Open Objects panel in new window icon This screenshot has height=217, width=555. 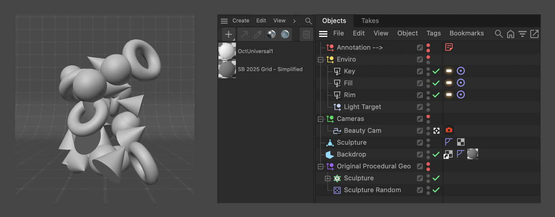pos(535,34)
